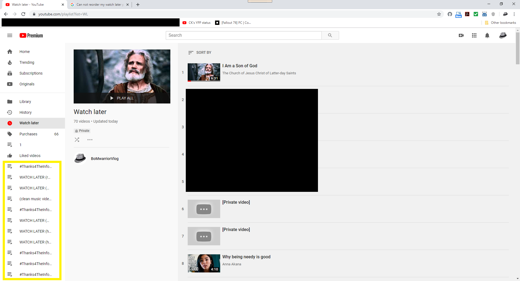Click the padlock site info icon
Screen dimensions: 520x281
(x=34, y=14)
